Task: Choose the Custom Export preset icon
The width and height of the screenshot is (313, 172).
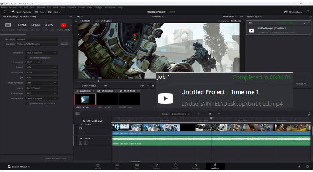Action: click(8, 25)
